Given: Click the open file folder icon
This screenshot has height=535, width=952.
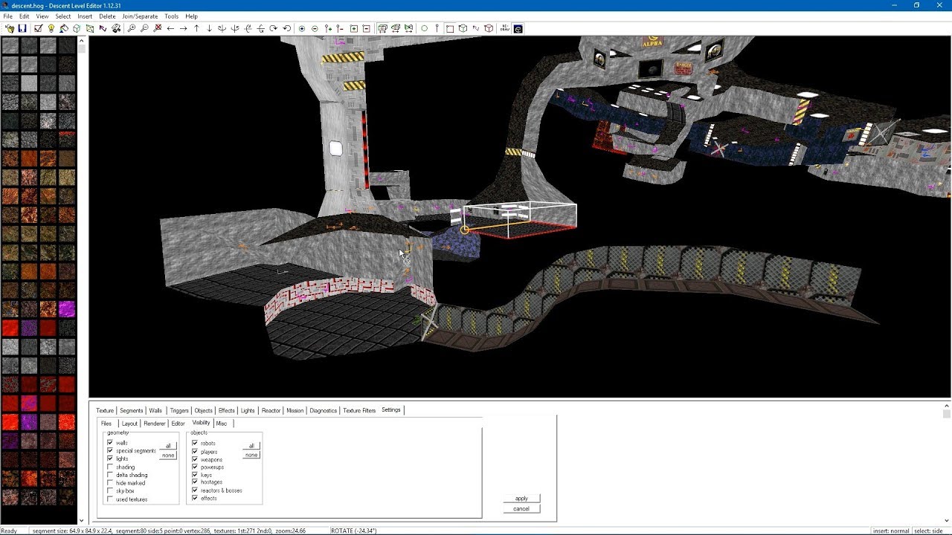Looking at the screenshot, I should click(10, 28).
